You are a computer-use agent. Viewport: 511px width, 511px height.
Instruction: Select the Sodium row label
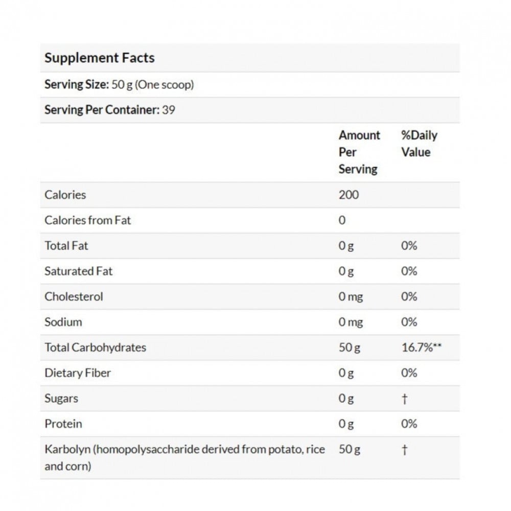tap(63, 322)
